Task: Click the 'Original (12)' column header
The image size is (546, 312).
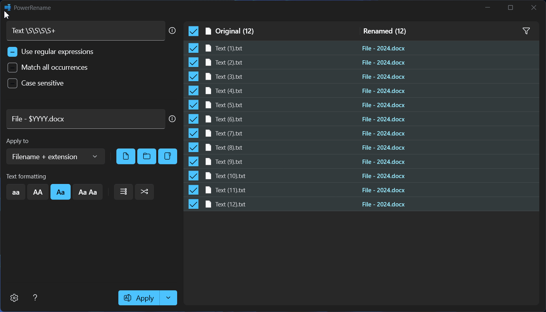Action: coord(234,31)
